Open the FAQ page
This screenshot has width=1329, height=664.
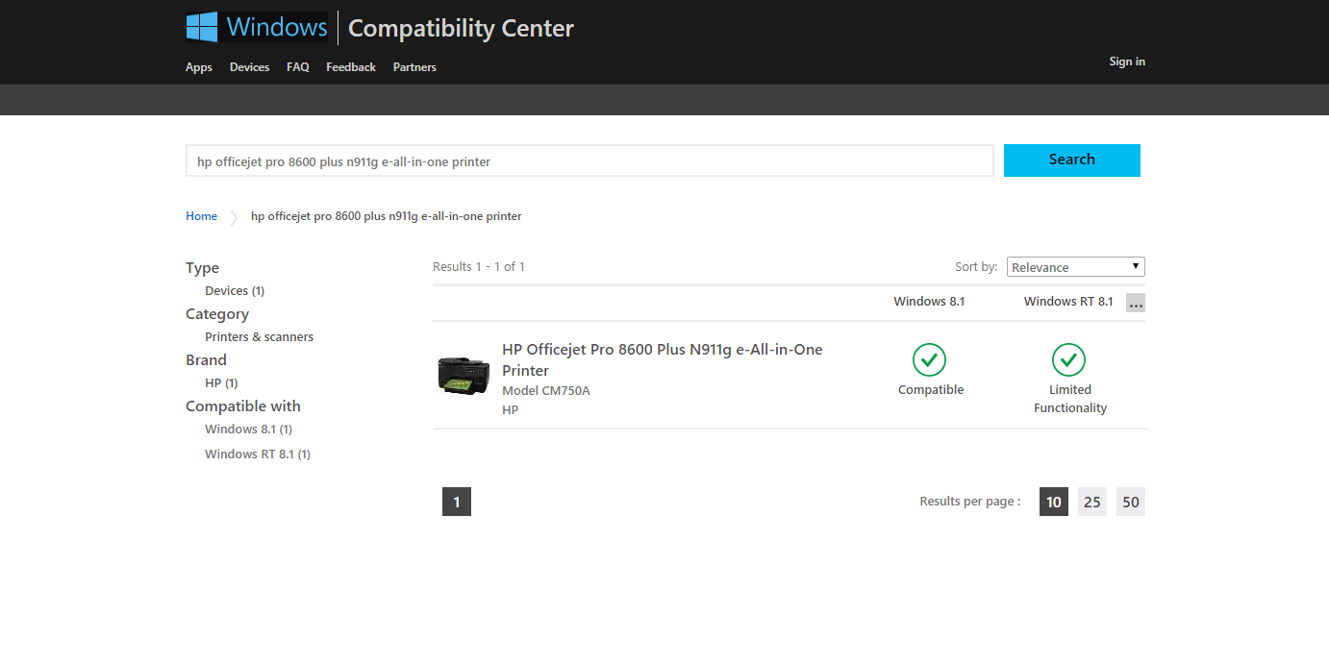pyautogui.click(x=298, y=67)
